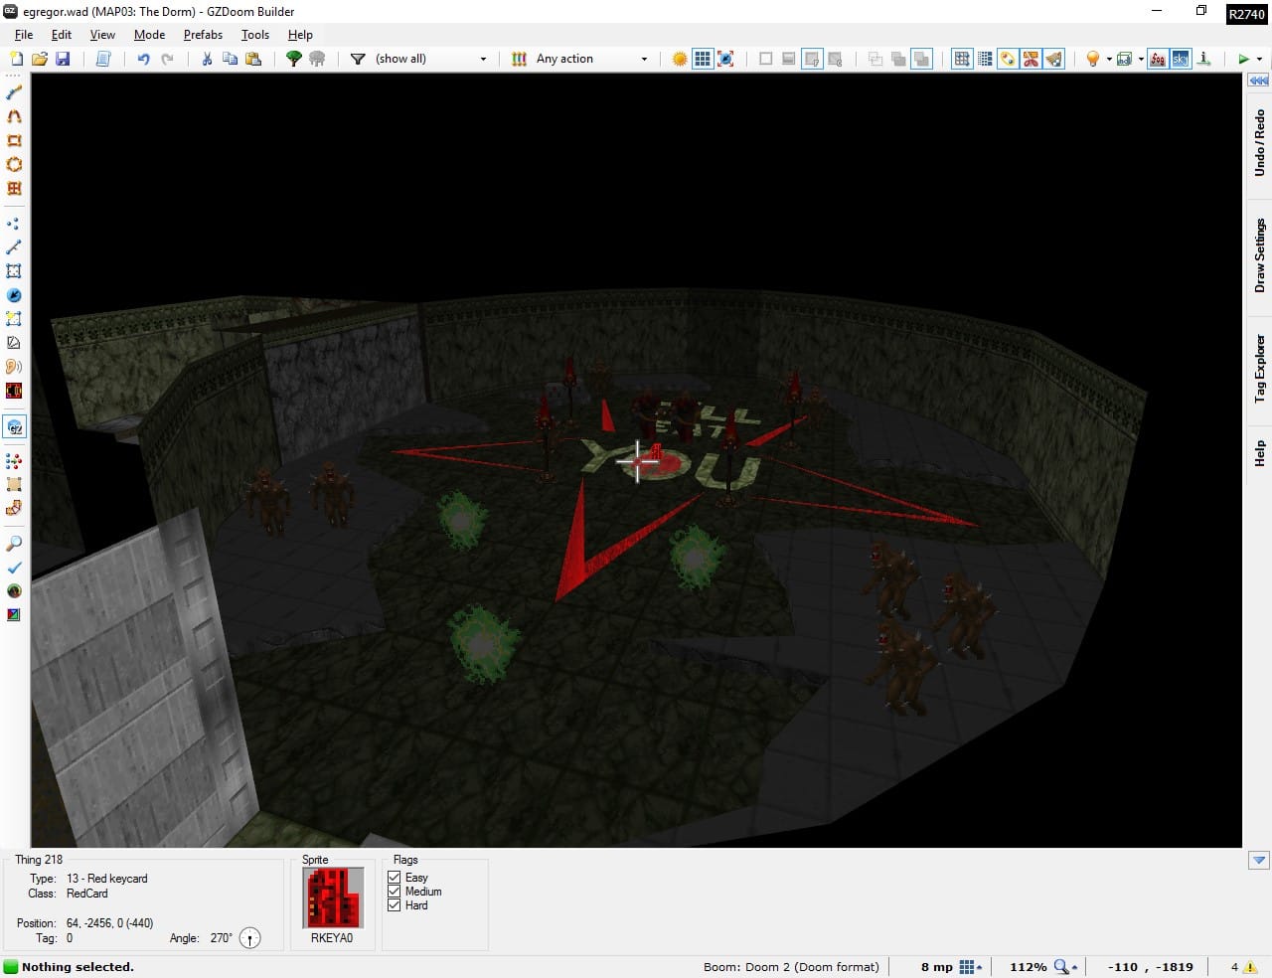Viewport: 1272px width, 978px height.
Task: Click the RKEYA0 sprite thumbnail
Action: point(332,898)
